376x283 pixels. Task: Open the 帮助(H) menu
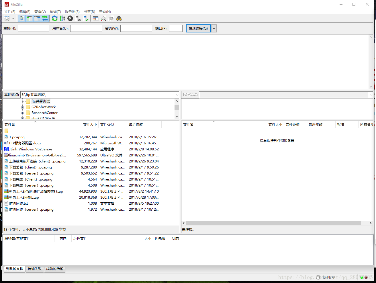(105, 12)
